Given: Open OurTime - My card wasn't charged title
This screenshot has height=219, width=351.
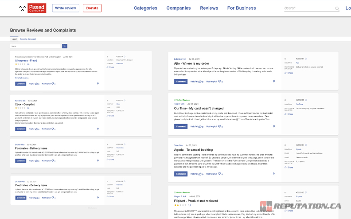Looking at the screenshot, I should 199,108.
